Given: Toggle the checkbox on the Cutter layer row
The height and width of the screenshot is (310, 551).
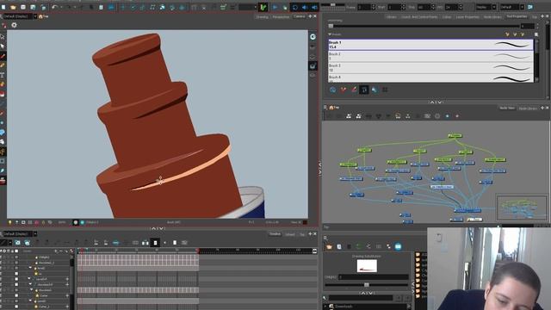Looking at the screenshot, I should [16, 296].
